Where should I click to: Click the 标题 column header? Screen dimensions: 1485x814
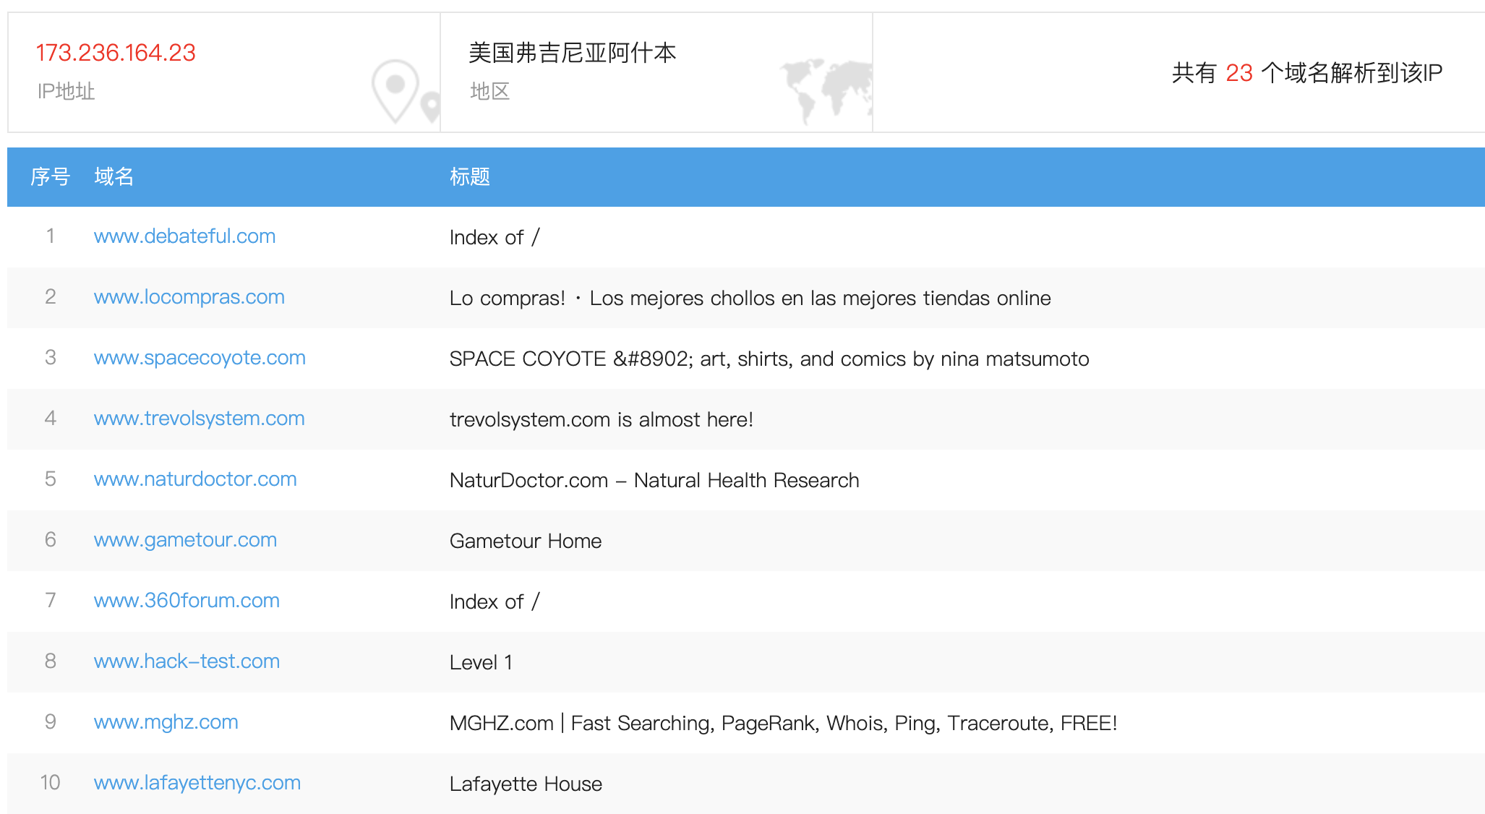click(469, 176)
